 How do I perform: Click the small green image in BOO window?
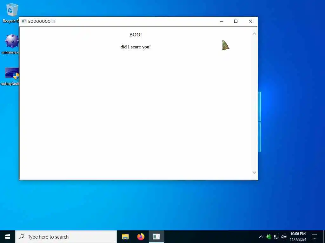tap(226, 45)
